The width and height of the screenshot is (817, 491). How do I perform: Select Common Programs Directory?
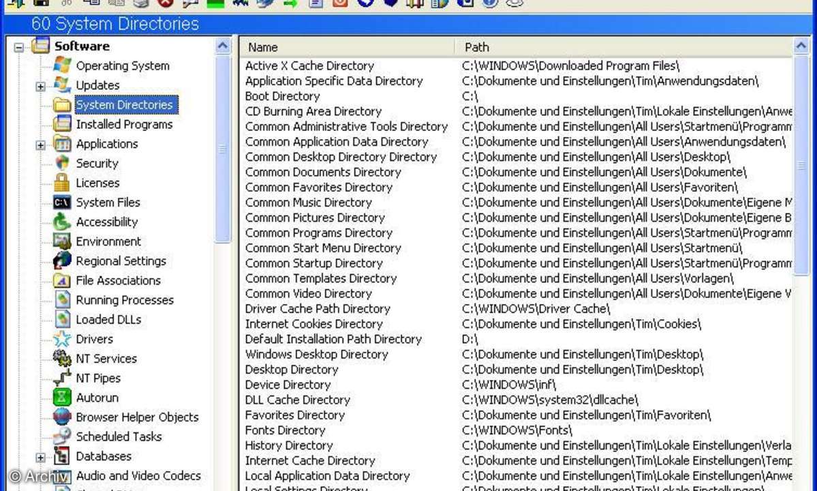point(319,233)
